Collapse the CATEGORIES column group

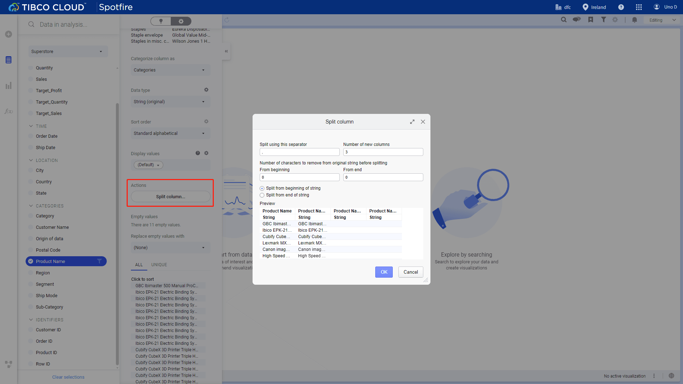coord(31,206)
